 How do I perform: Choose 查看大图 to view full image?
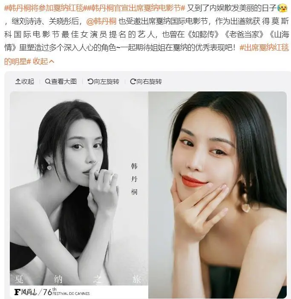(x=61, y=82)
